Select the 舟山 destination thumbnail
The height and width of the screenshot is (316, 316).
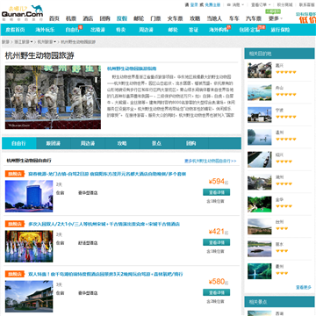[x=260, y=92]
